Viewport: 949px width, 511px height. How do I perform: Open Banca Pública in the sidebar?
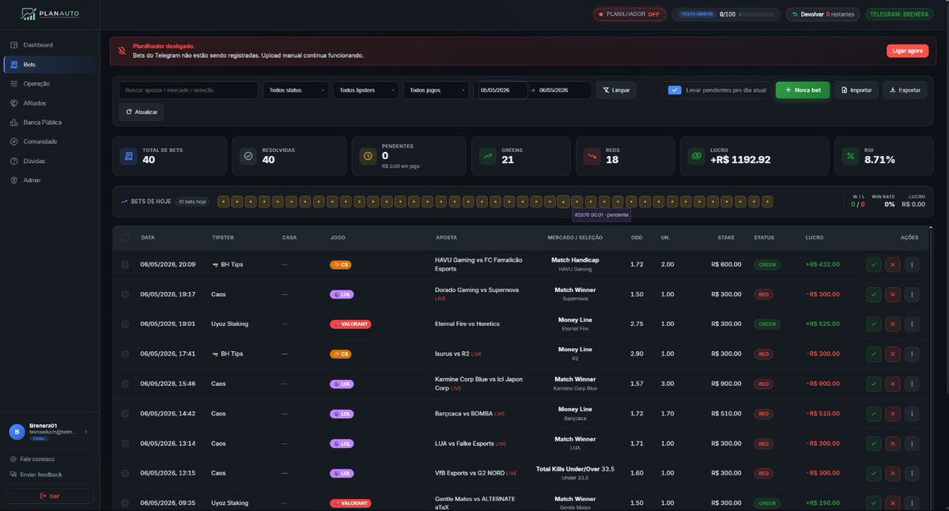pyautogui.click(x=50, y=123)
